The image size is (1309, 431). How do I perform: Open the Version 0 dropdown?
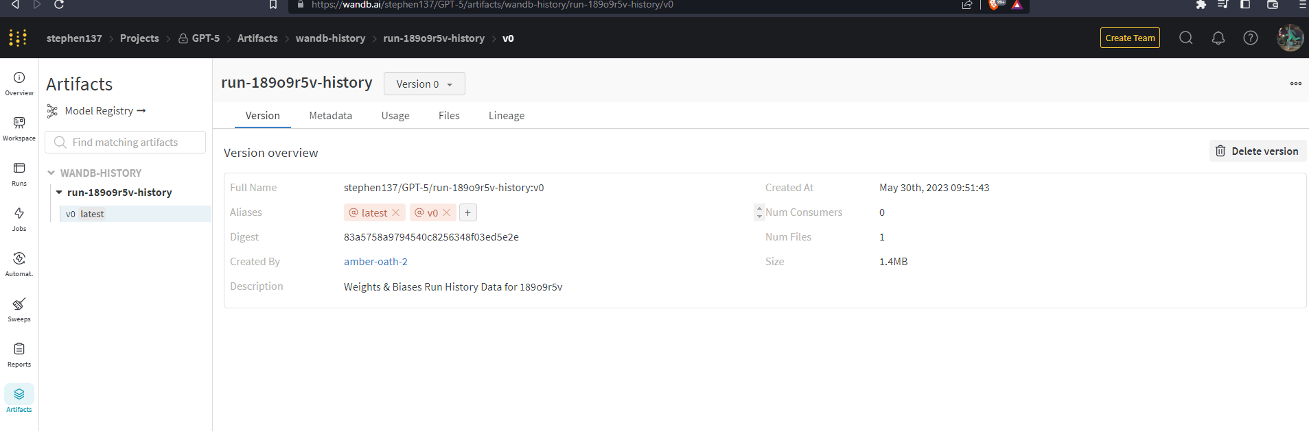pos(424,84)
